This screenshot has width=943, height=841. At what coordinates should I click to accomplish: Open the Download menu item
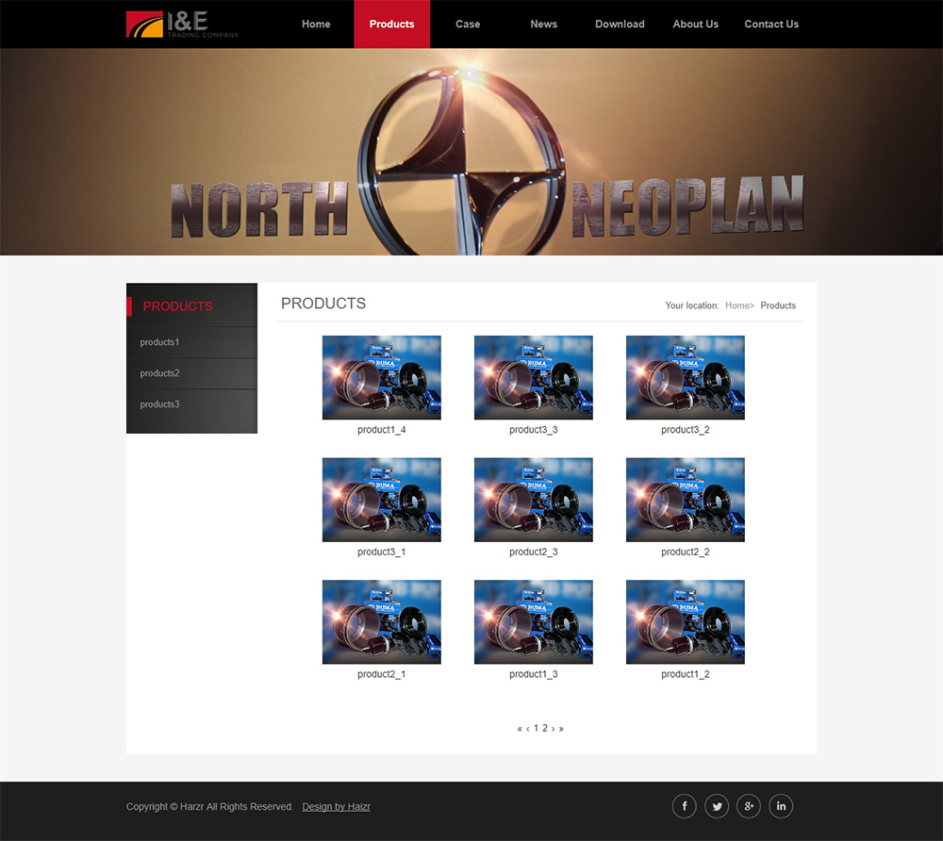pyautogui.click(x=620, y=25)
